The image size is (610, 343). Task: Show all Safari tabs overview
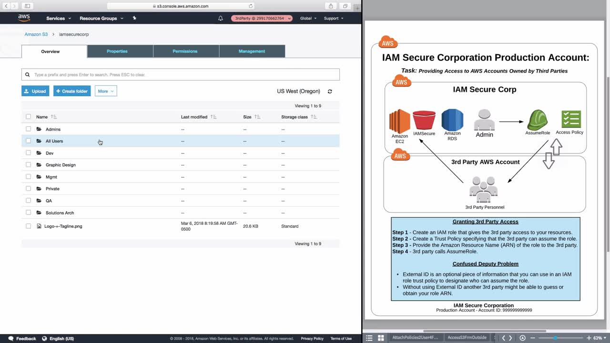pos(345,6)
